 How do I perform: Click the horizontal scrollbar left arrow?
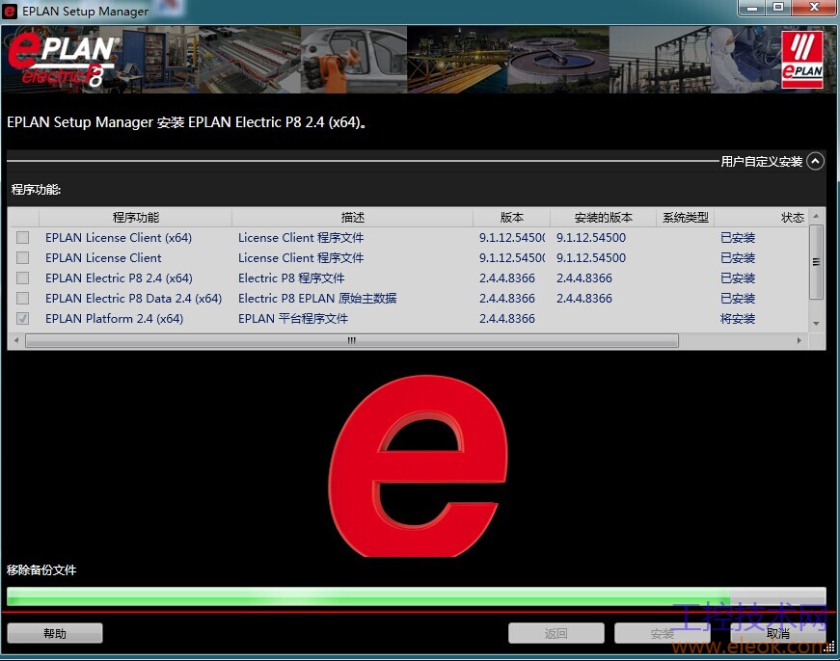(x=16, y=340)
